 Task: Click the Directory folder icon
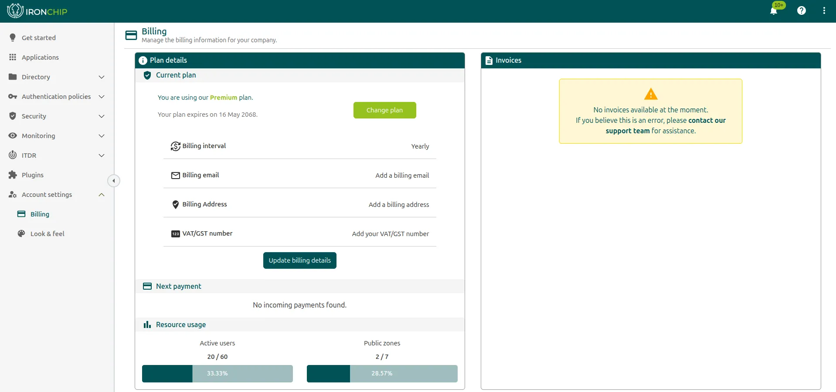pos(13,77)
